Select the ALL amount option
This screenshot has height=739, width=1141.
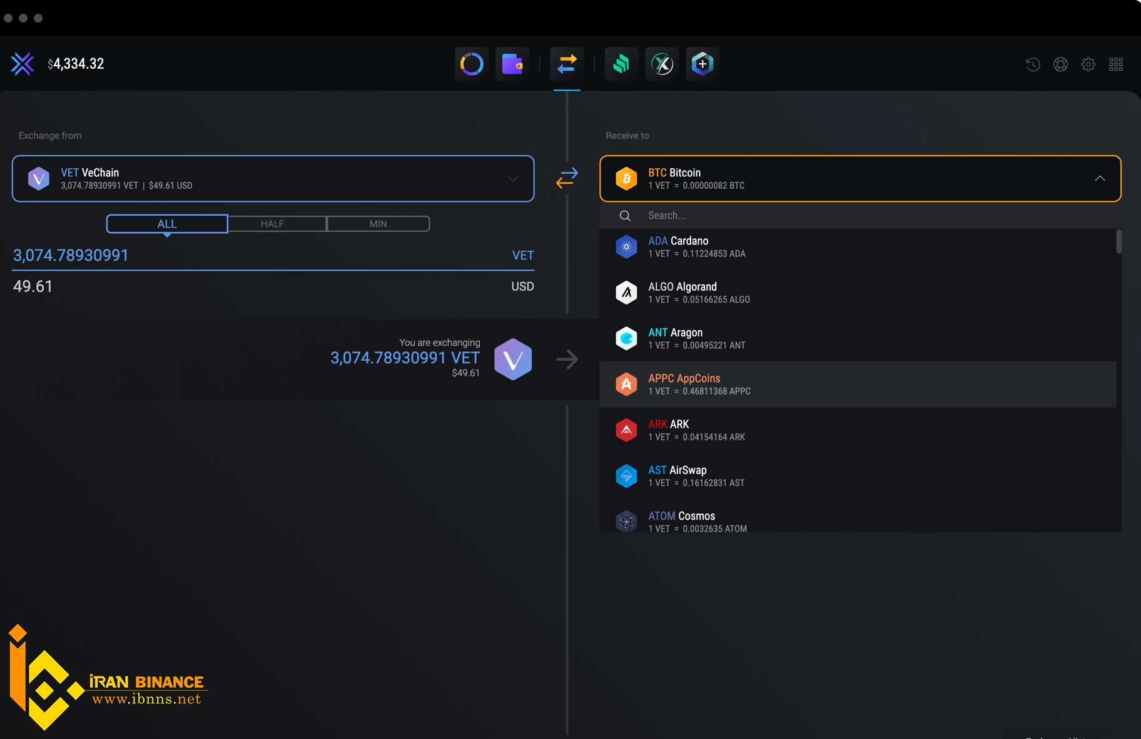pos(167,224)
